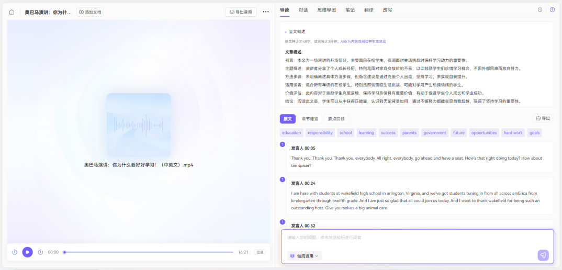Screen dimensions: 562x270
Task: Click the 'hard work' keyword tag
Action: [513, 133]
